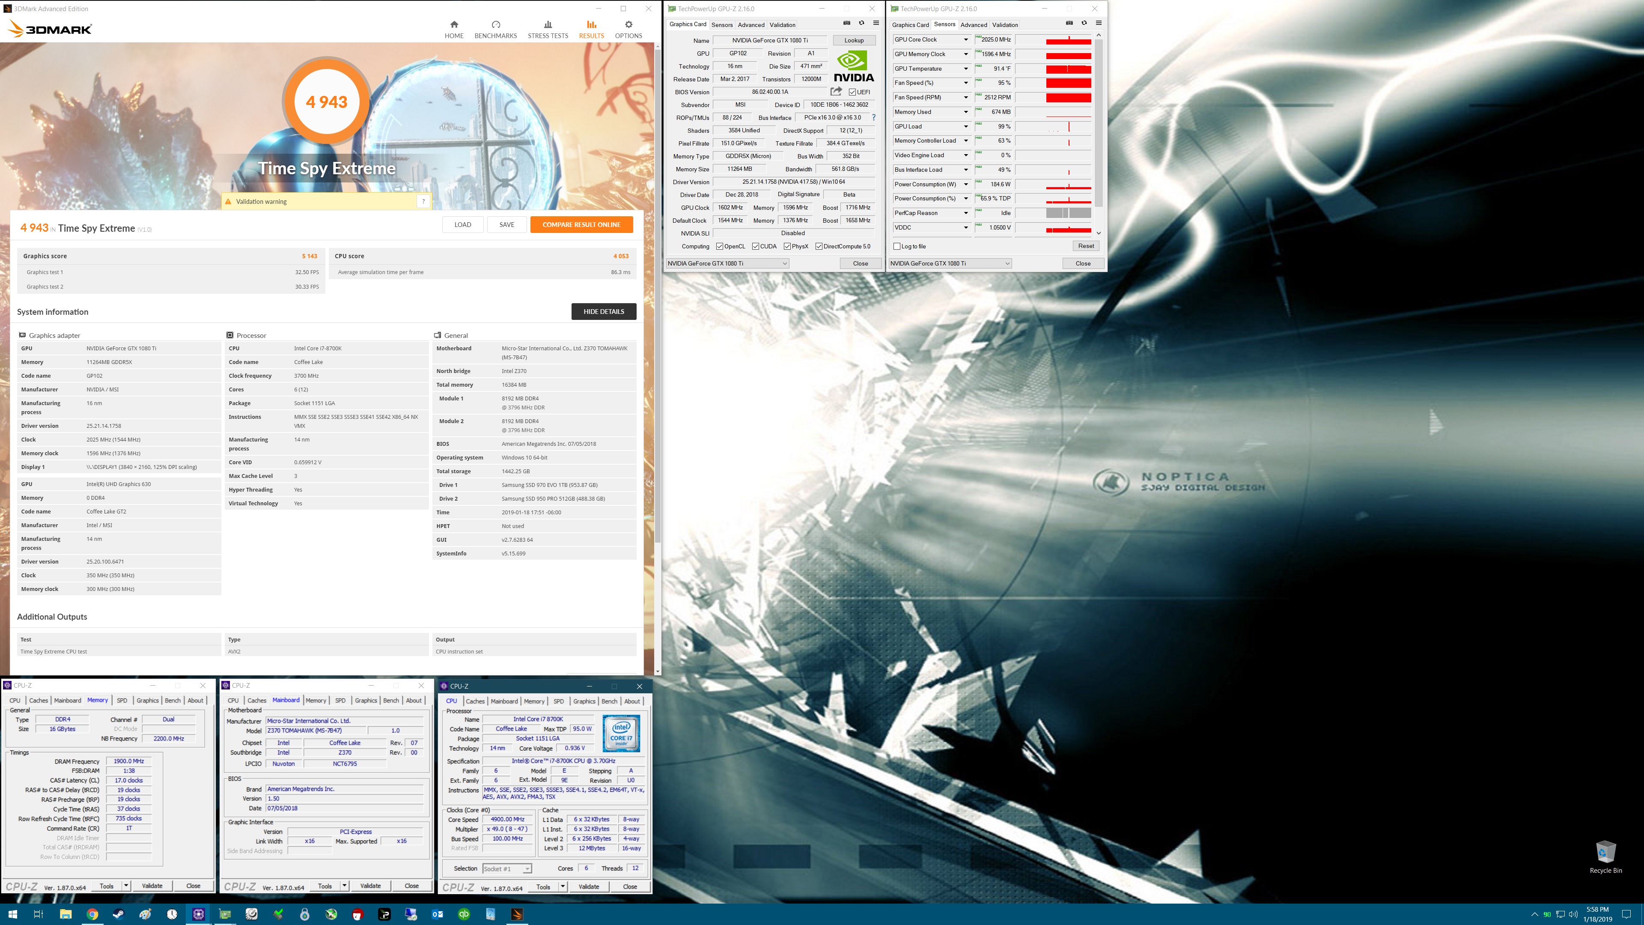The width and height of the screenshot is (1644, 925).
Task: Click the LOAD button in 3DMark
Action: tap(463, 225)
